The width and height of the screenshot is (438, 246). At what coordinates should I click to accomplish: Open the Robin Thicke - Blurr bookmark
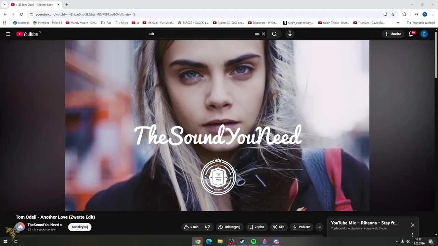click(334, 23)
